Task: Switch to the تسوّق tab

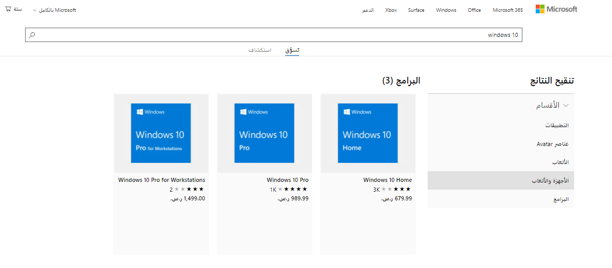Action: click(292, 50)
